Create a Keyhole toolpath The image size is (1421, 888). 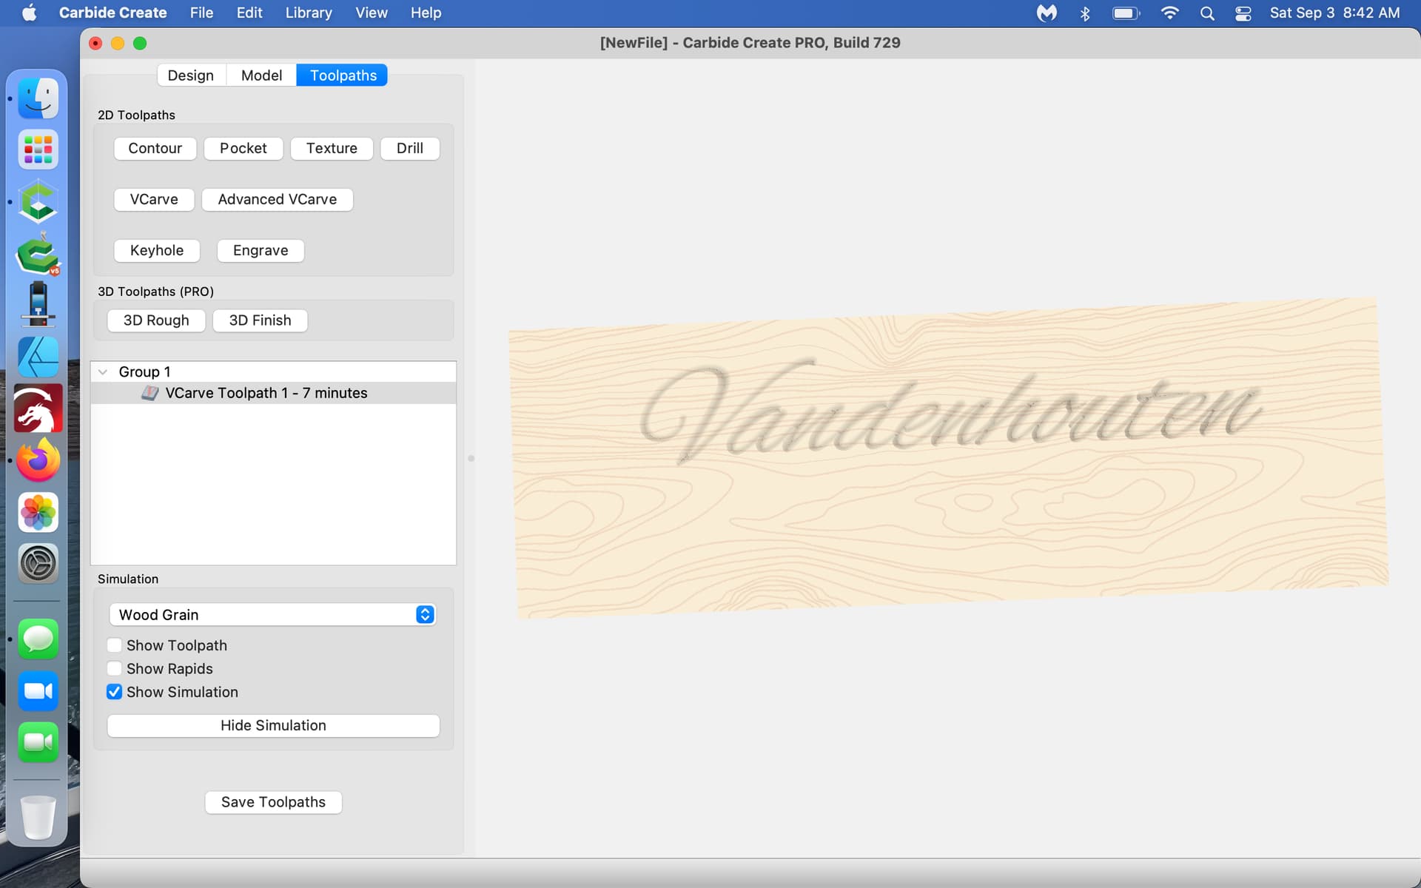click(x=157, y=250)
